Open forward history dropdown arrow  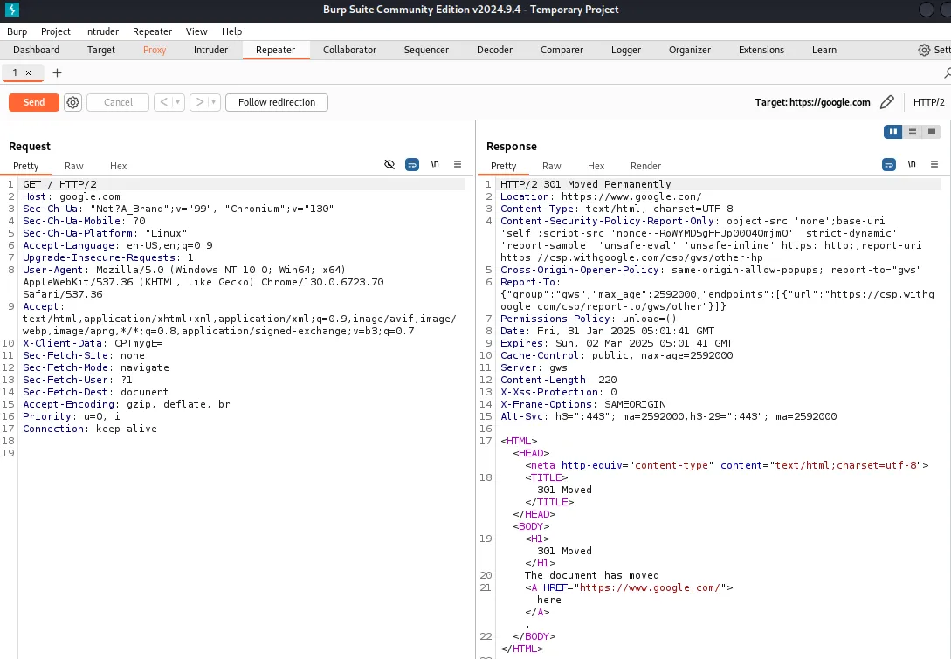tap(213, 102)
